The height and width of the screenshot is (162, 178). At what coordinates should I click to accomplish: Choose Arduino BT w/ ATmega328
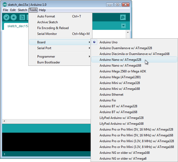point(134,106)
